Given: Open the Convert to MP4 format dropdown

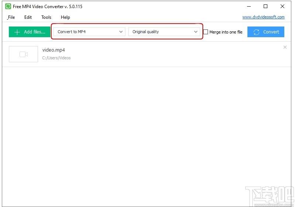Looking at the screenshot, I should tap(89, 32).
